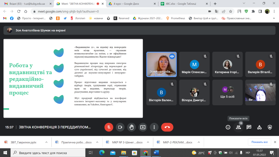Toggle the camera on in Meet
The image size is (279, 157).
pyautogui.click(x=120, y=127)
